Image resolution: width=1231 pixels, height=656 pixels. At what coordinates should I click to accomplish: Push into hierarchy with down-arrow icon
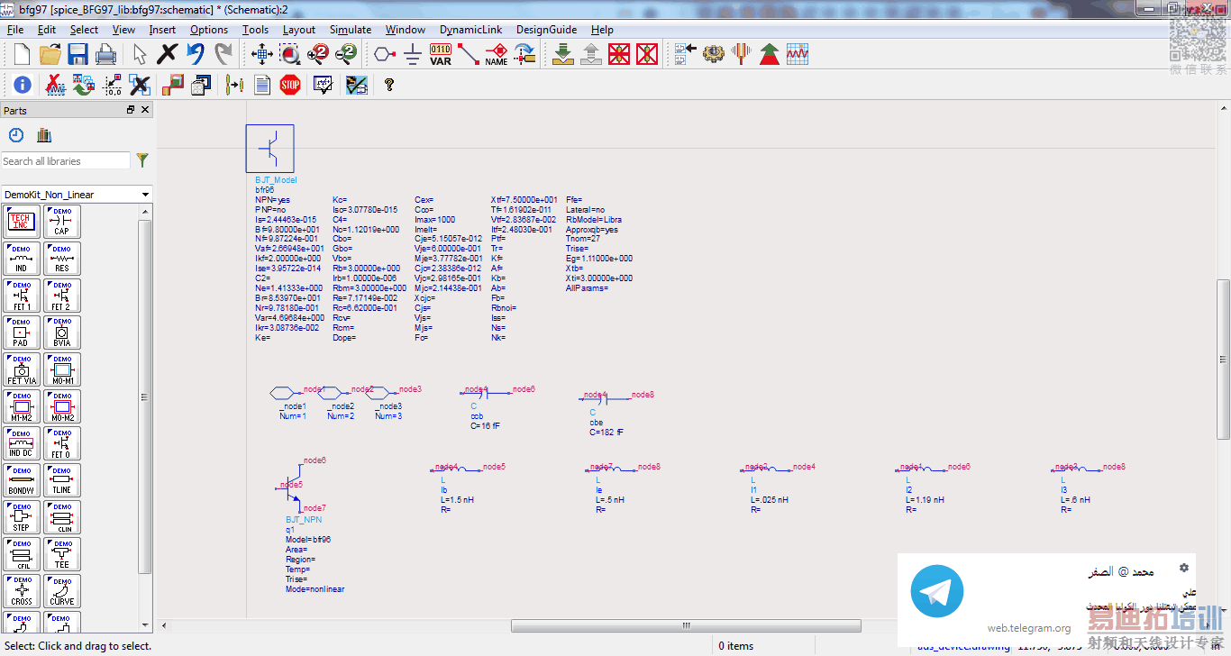[563, 54]
